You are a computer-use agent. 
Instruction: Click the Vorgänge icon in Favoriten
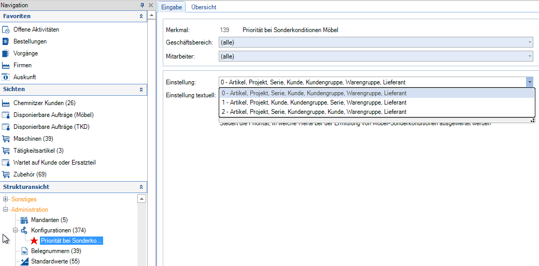(6, 54)
